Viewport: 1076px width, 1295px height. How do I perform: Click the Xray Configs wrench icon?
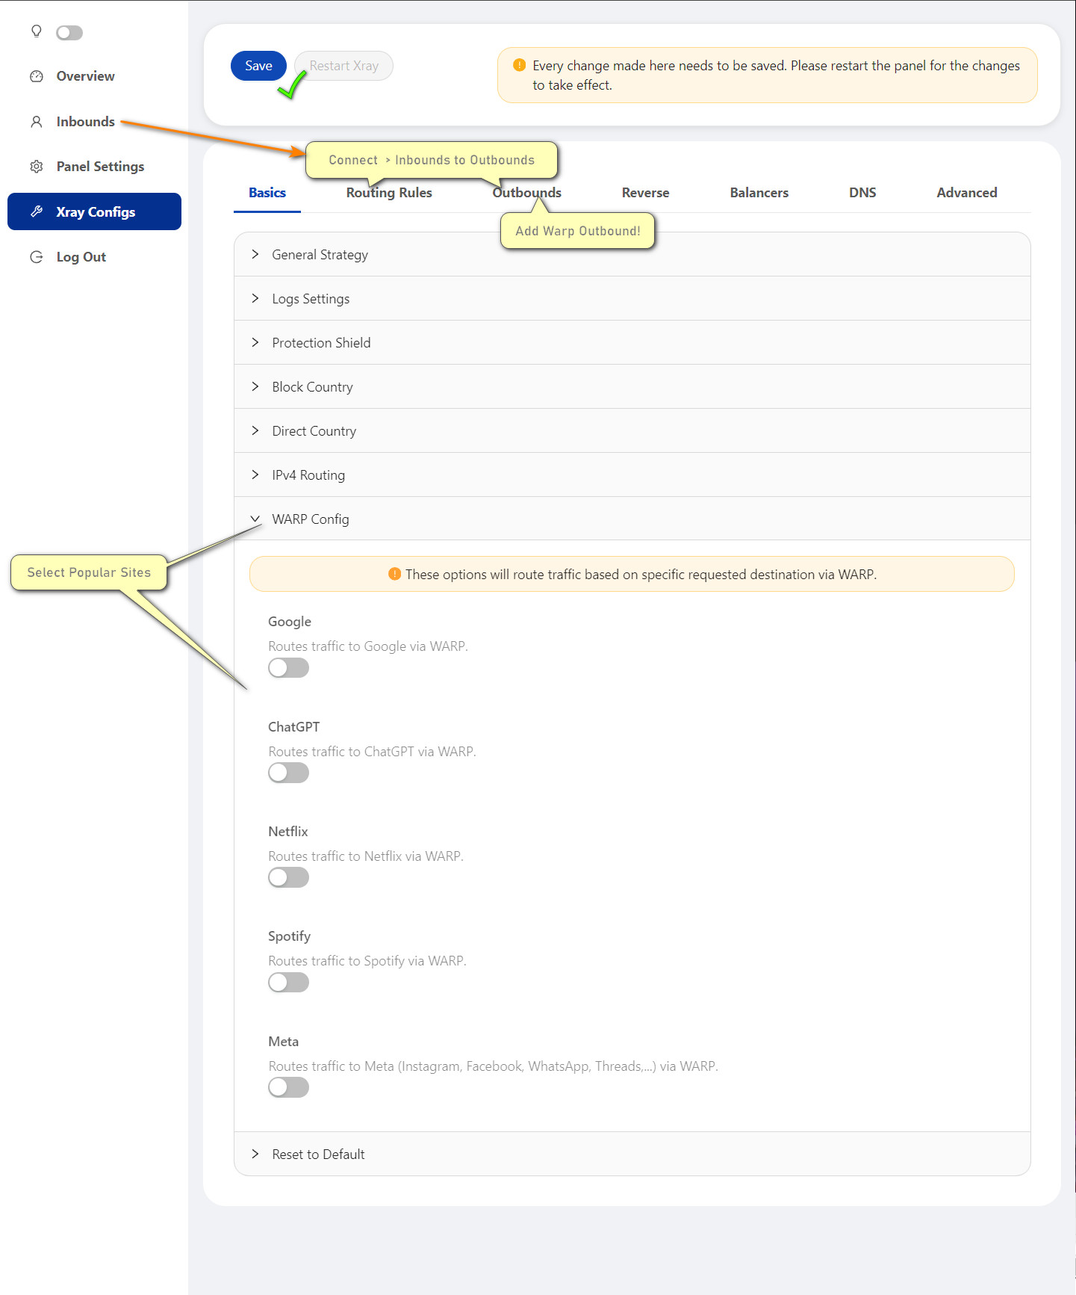click(36, 211)
